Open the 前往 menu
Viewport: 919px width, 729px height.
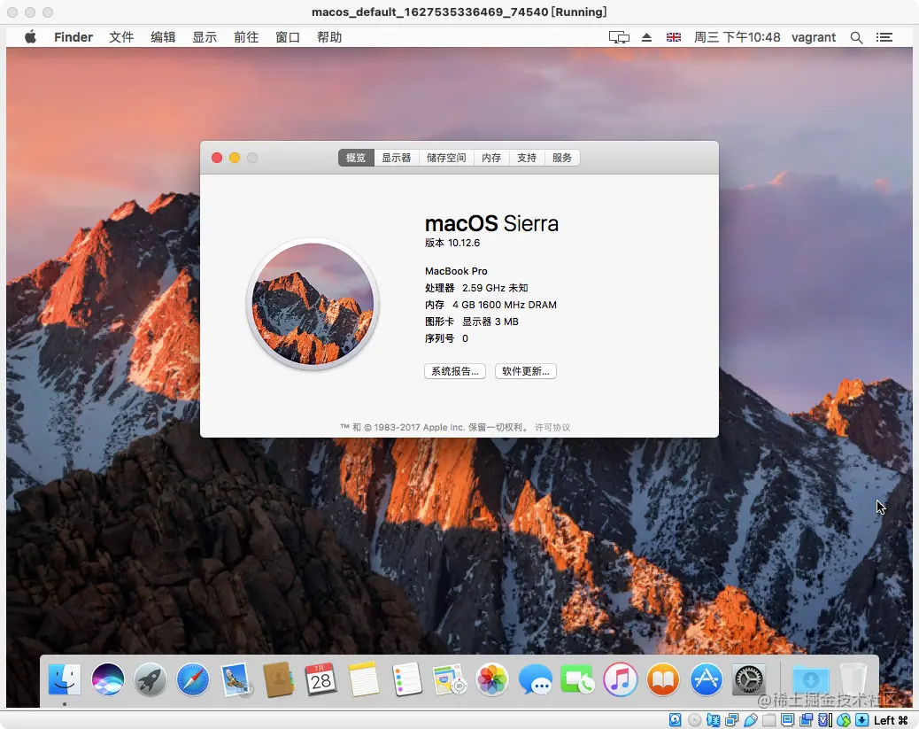click(246, 37)
